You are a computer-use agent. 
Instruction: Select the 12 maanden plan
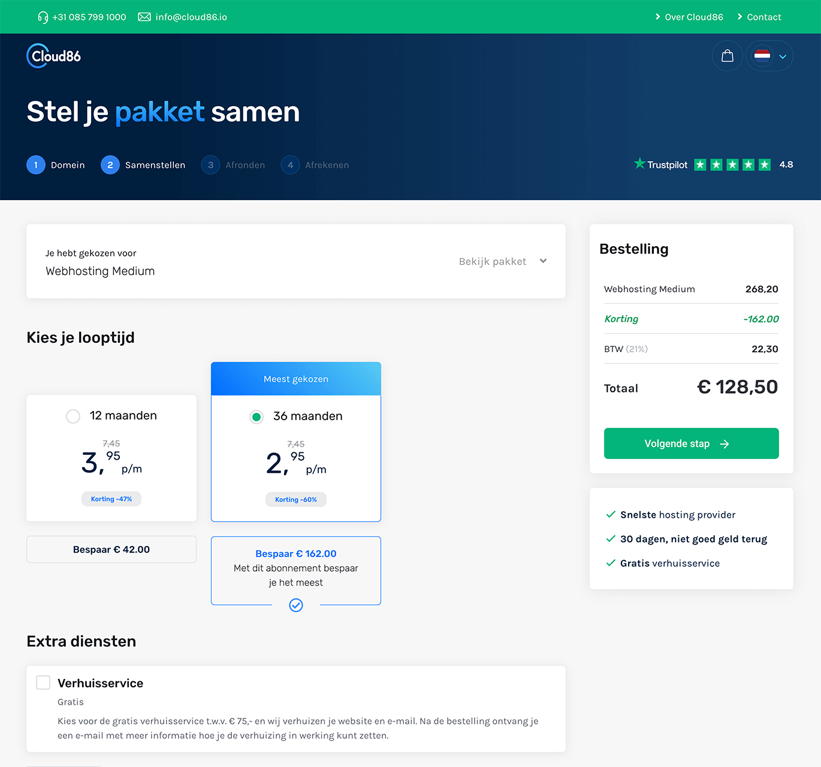point(73,416)
